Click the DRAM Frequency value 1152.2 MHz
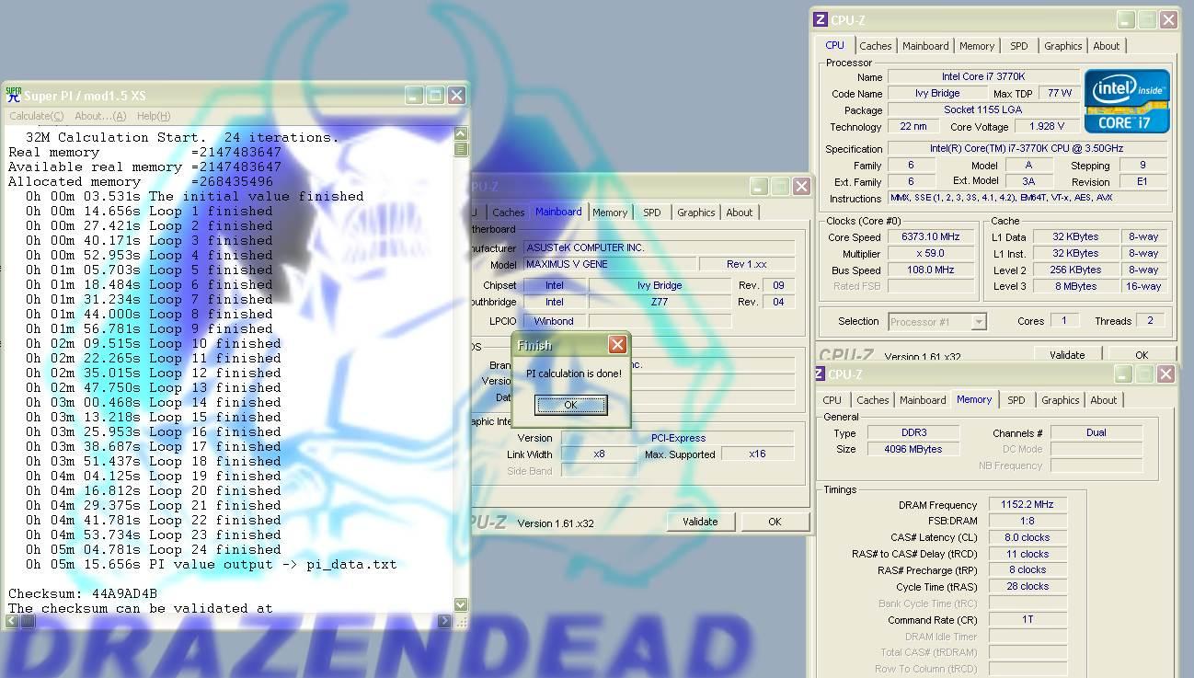The image size is (1194, 678). (1028, 505)
